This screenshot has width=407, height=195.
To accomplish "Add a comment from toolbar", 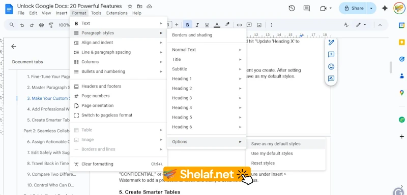I will 249,25.
